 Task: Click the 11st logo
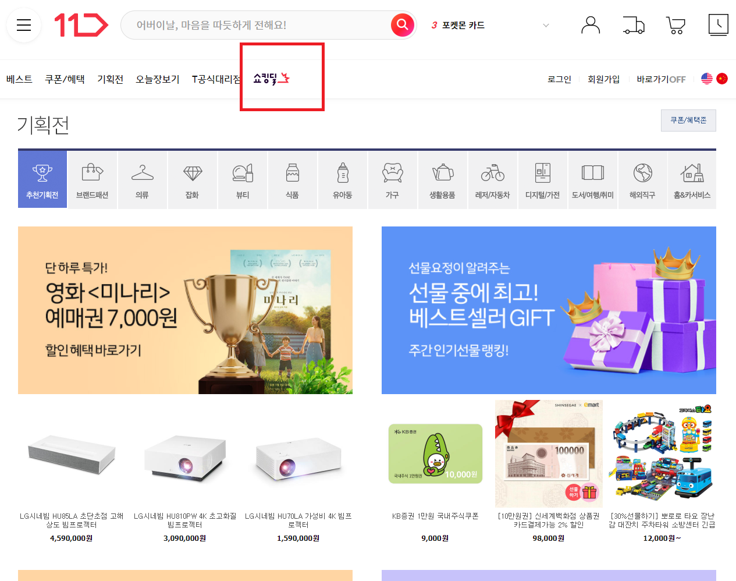[x=81, y=26]
